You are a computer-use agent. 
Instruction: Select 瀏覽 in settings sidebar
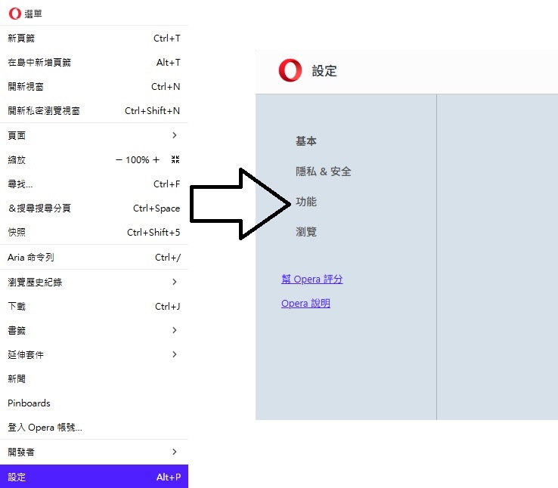(306, 232)
